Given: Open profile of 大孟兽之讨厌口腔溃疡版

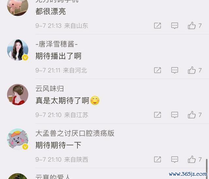Looking at the screenshot, I should [x=75, y=133].
